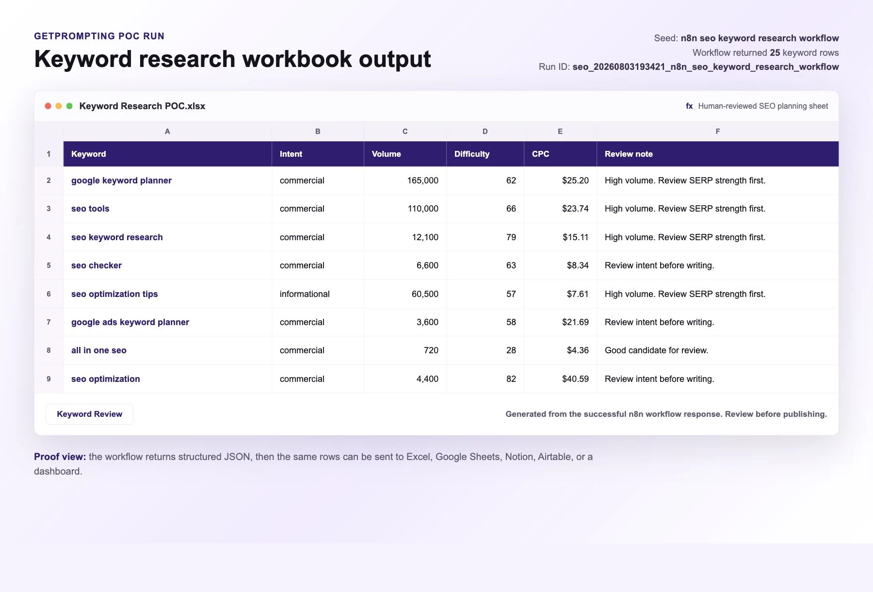Select column C header
873x592 pixels.
405,131
